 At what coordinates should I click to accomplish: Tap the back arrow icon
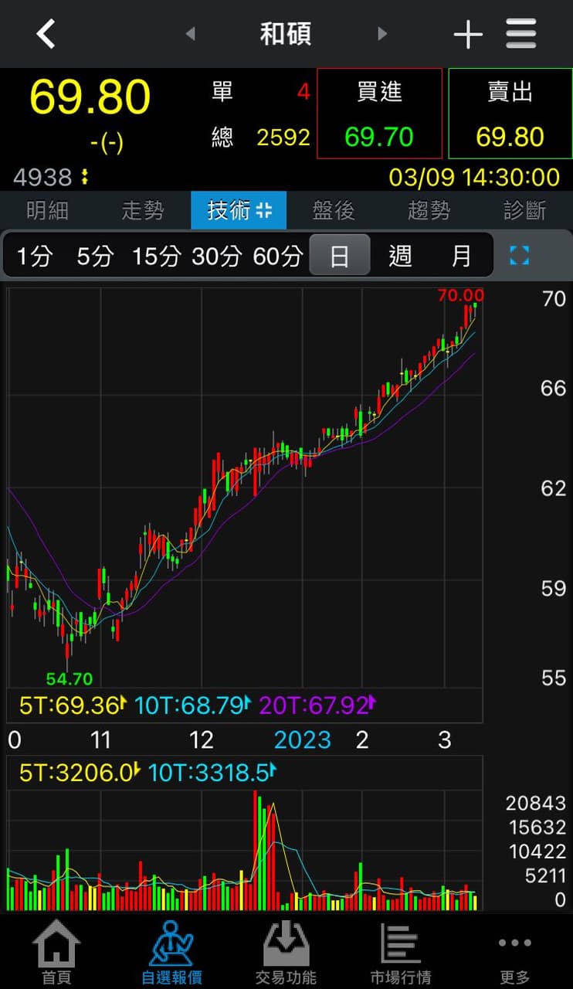46,34
